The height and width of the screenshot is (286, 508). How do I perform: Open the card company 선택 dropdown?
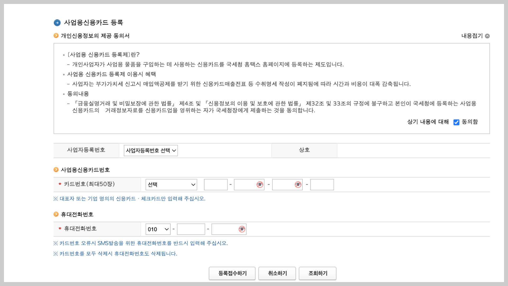coord(171,185)
